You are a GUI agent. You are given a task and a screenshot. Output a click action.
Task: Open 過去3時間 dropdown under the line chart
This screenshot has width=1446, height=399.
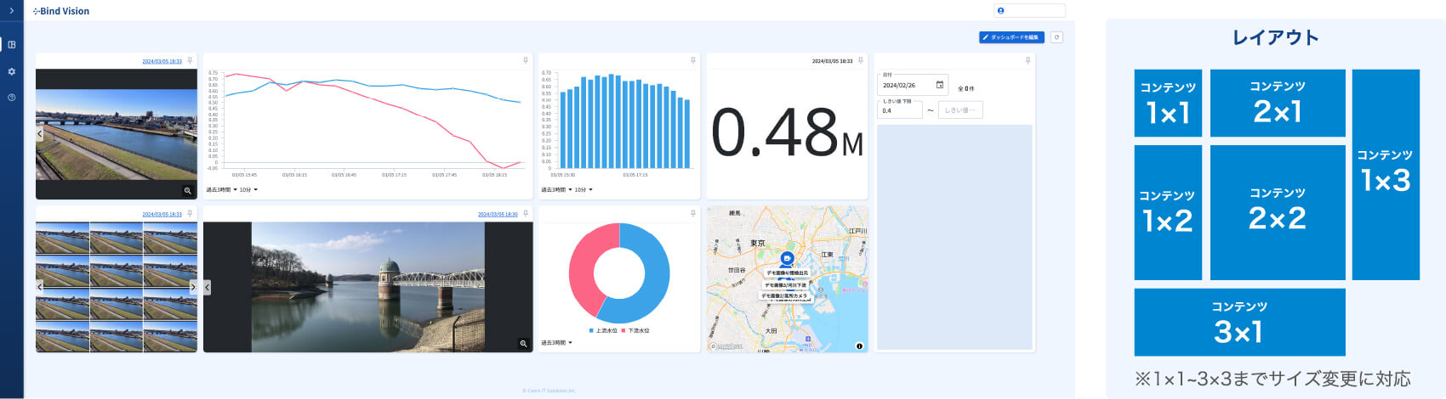[x=222, y=190]
